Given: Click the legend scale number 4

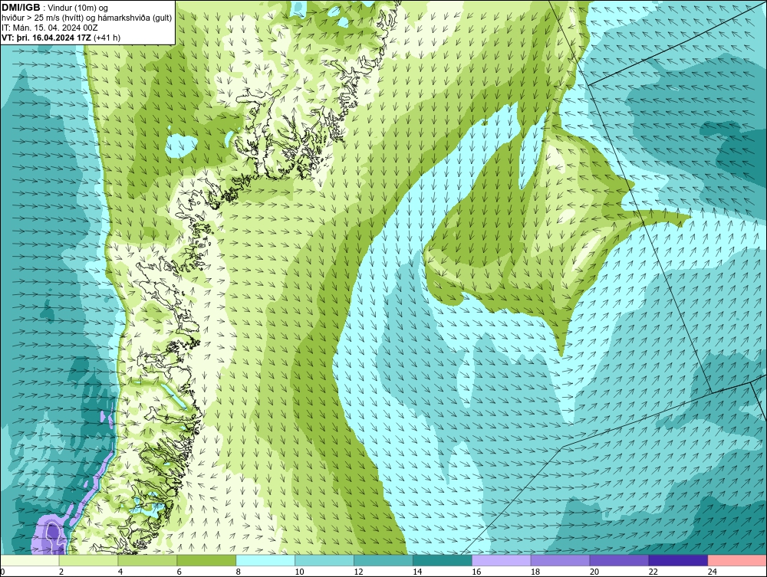Looking at the screenshot, I should tap(120, 572).
